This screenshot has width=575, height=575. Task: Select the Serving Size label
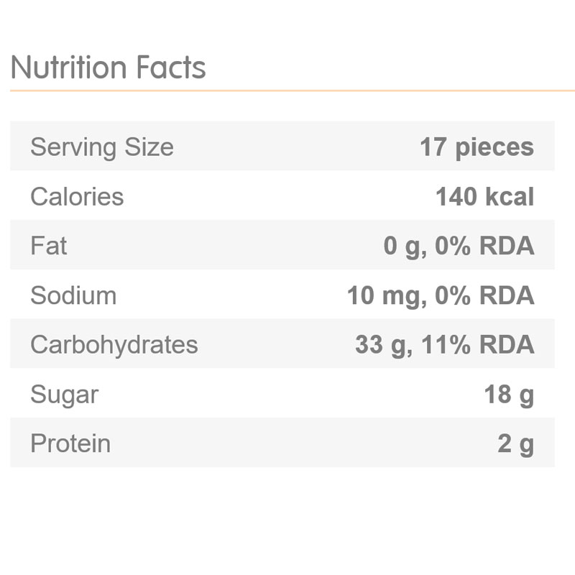coord(102,147)
